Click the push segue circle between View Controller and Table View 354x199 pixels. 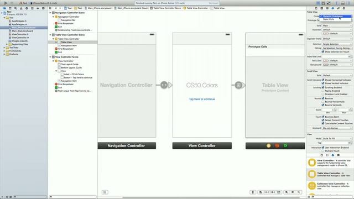coord(238,85)
